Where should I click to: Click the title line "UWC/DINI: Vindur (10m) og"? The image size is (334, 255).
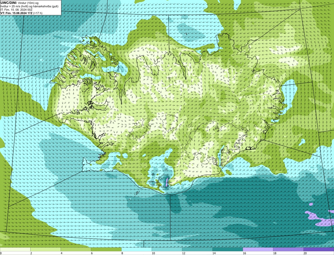[20, 3]
